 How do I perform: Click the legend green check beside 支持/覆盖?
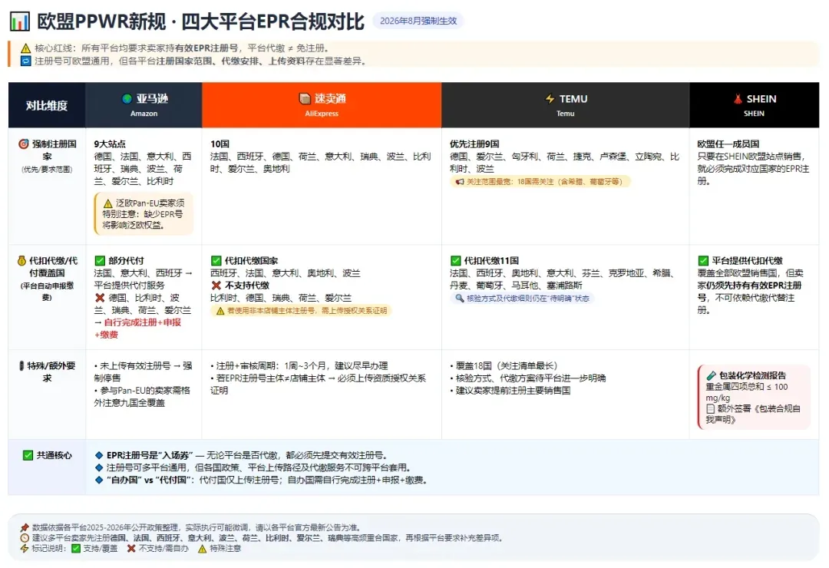76,549
